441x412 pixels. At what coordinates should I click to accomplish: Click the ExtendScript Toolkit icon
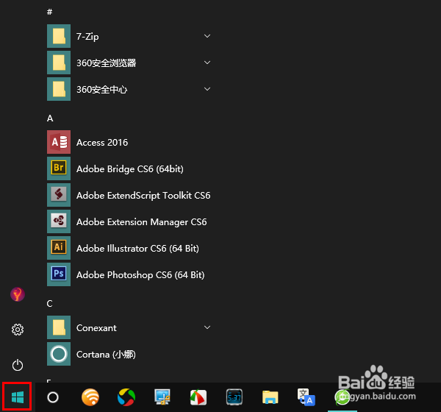click(x=59, y=195)
